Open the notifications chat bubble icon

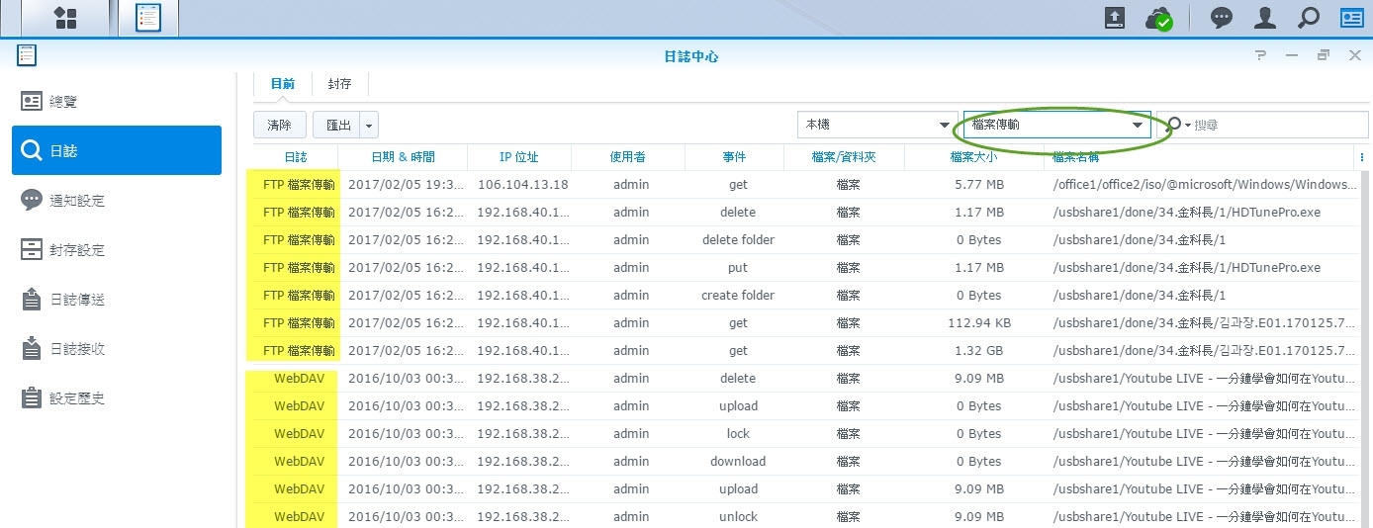1222,18
